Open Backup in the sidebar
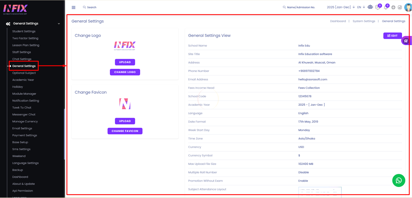The width and height of the screenshot is (412, 198). coord(18,170)
